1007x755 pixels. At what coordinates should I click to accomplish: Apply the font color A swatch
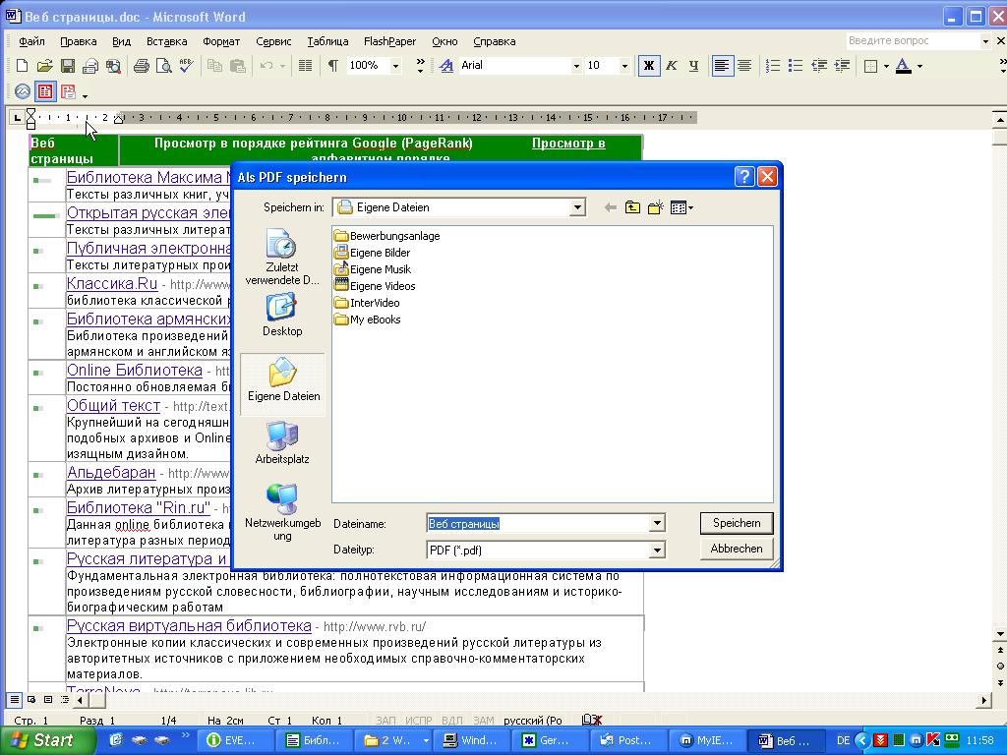(x=904, y=66)
